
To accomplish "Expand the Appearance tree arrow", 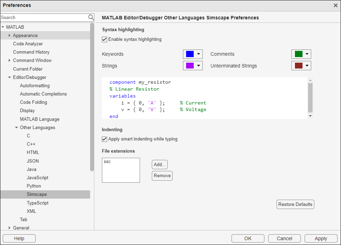I will 9,35.
